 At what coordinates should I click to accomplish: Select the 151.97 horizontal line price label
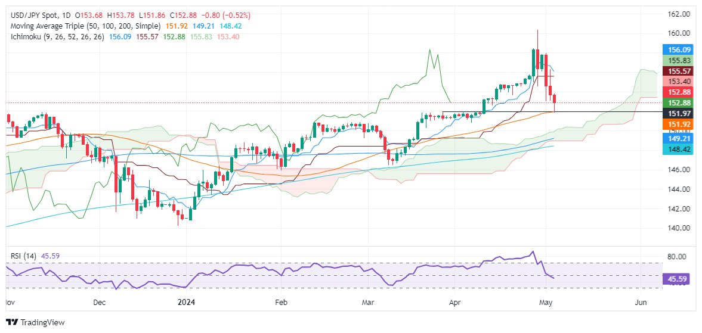point(678,114)
